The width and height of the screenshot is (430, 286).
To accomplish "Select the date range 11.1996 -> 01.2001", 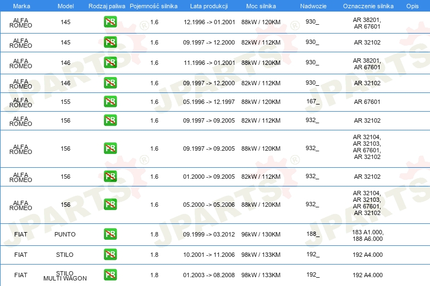I will (x=210, y=63).
